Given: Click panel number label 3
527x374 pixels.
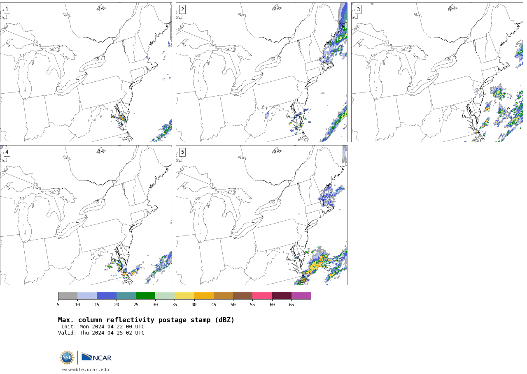Looking at the screenshot, I should (x=358, y=9).
